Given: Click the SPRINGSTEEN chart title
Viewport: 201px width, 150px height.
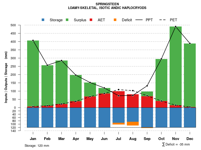Looking at the screenshot, I should click(107, 4).
